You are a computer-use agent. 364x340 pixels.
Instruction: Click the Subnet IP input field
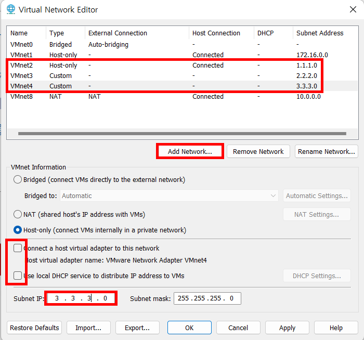pos(81,298)
